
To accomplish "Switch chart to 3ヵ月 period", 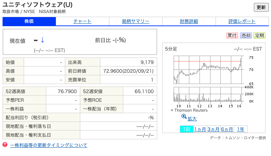I will pyautogui.click(x=213, y=129).
